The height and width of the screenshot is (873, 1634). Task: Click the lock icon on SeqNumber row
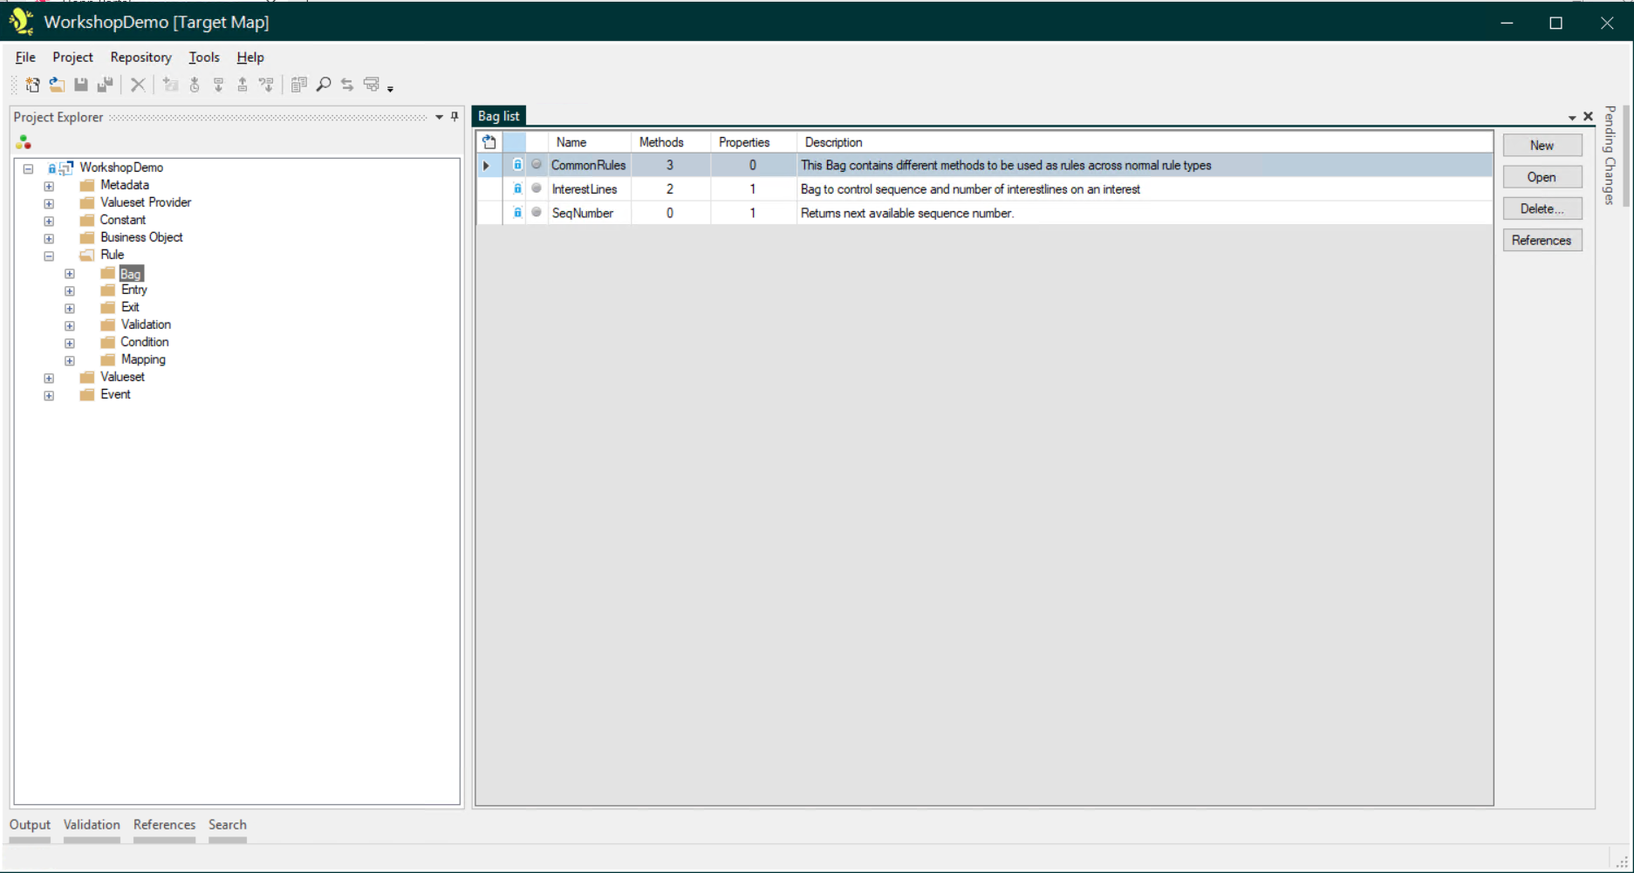click(x=517, y=213)
